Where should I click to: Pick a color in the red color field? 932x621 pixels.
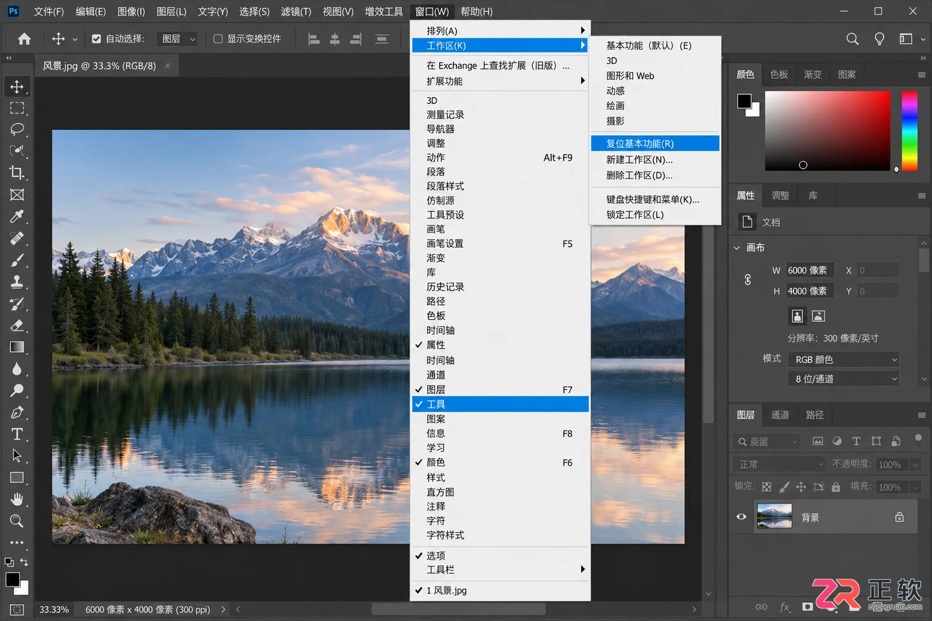pos(828,131)
